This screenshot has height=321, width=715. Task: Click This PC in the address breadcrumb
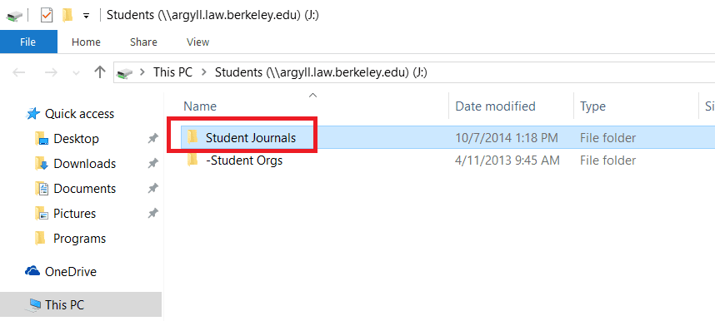(x=172, y=72)
